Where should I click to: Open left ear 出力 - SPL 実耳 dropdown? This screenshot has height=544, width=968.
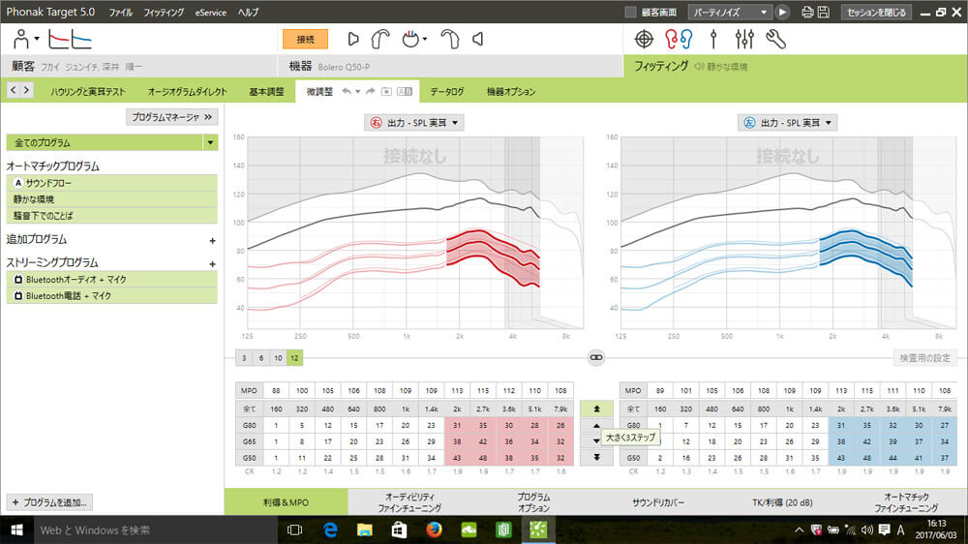click(x=787, y=123)
